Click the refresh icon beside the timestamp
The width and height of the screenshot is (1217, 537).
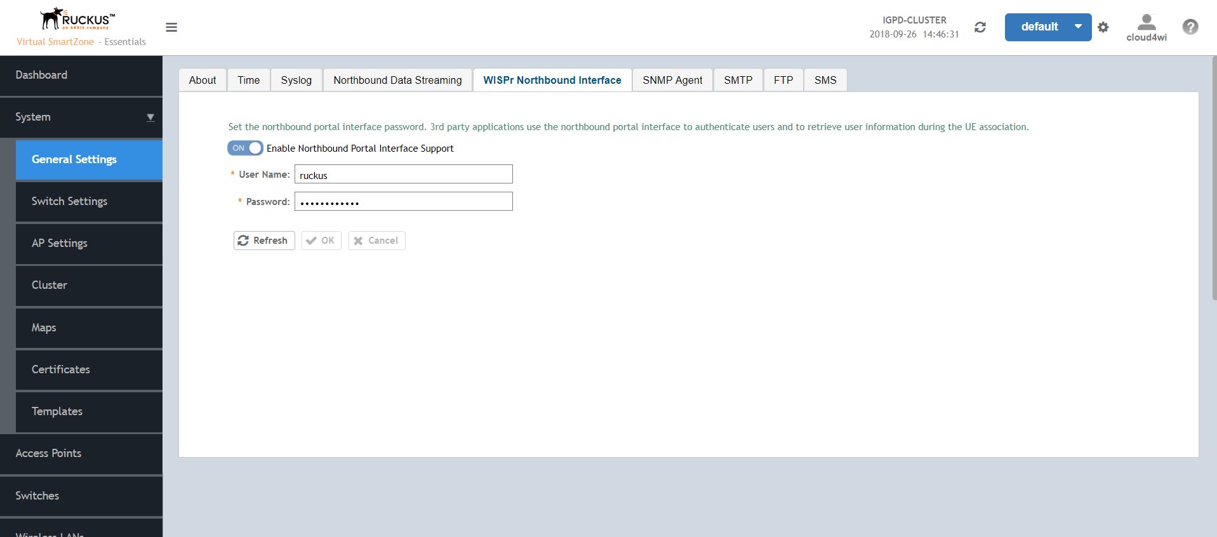click(x=980, y=27)
